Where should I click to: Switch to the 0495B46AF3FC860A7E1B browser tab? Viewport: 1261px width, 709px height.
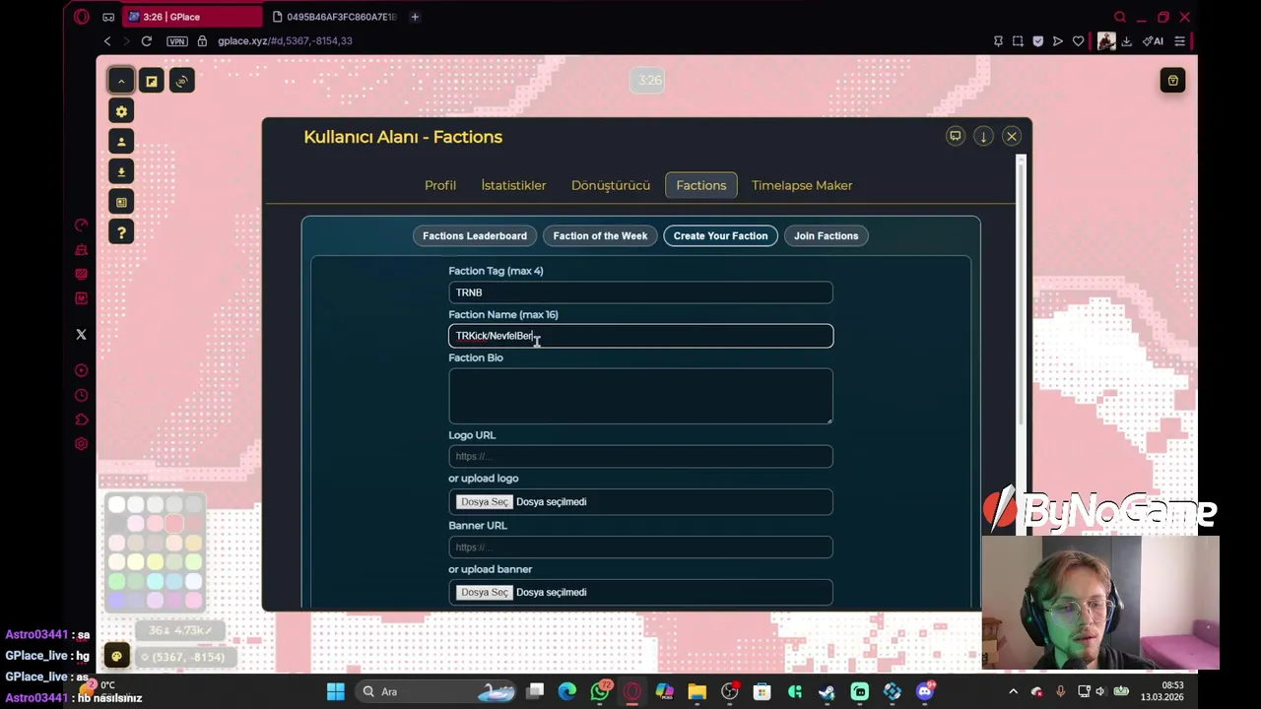click(333, 17)
